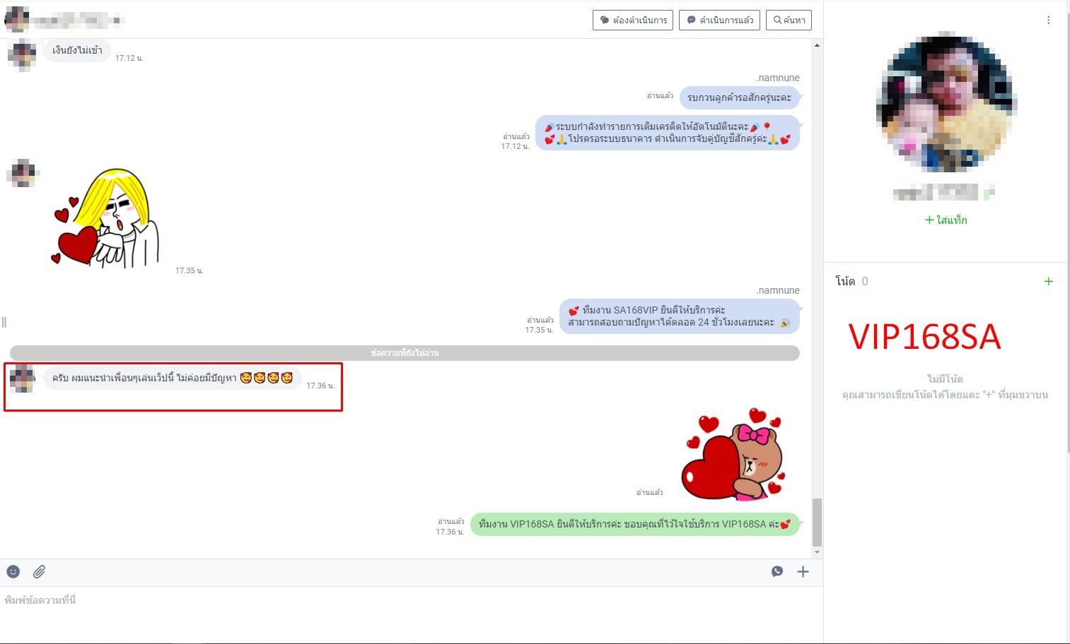1070x644 pixels.
Task: Open saved replies speech bubble icon
Action: point(777,571)
